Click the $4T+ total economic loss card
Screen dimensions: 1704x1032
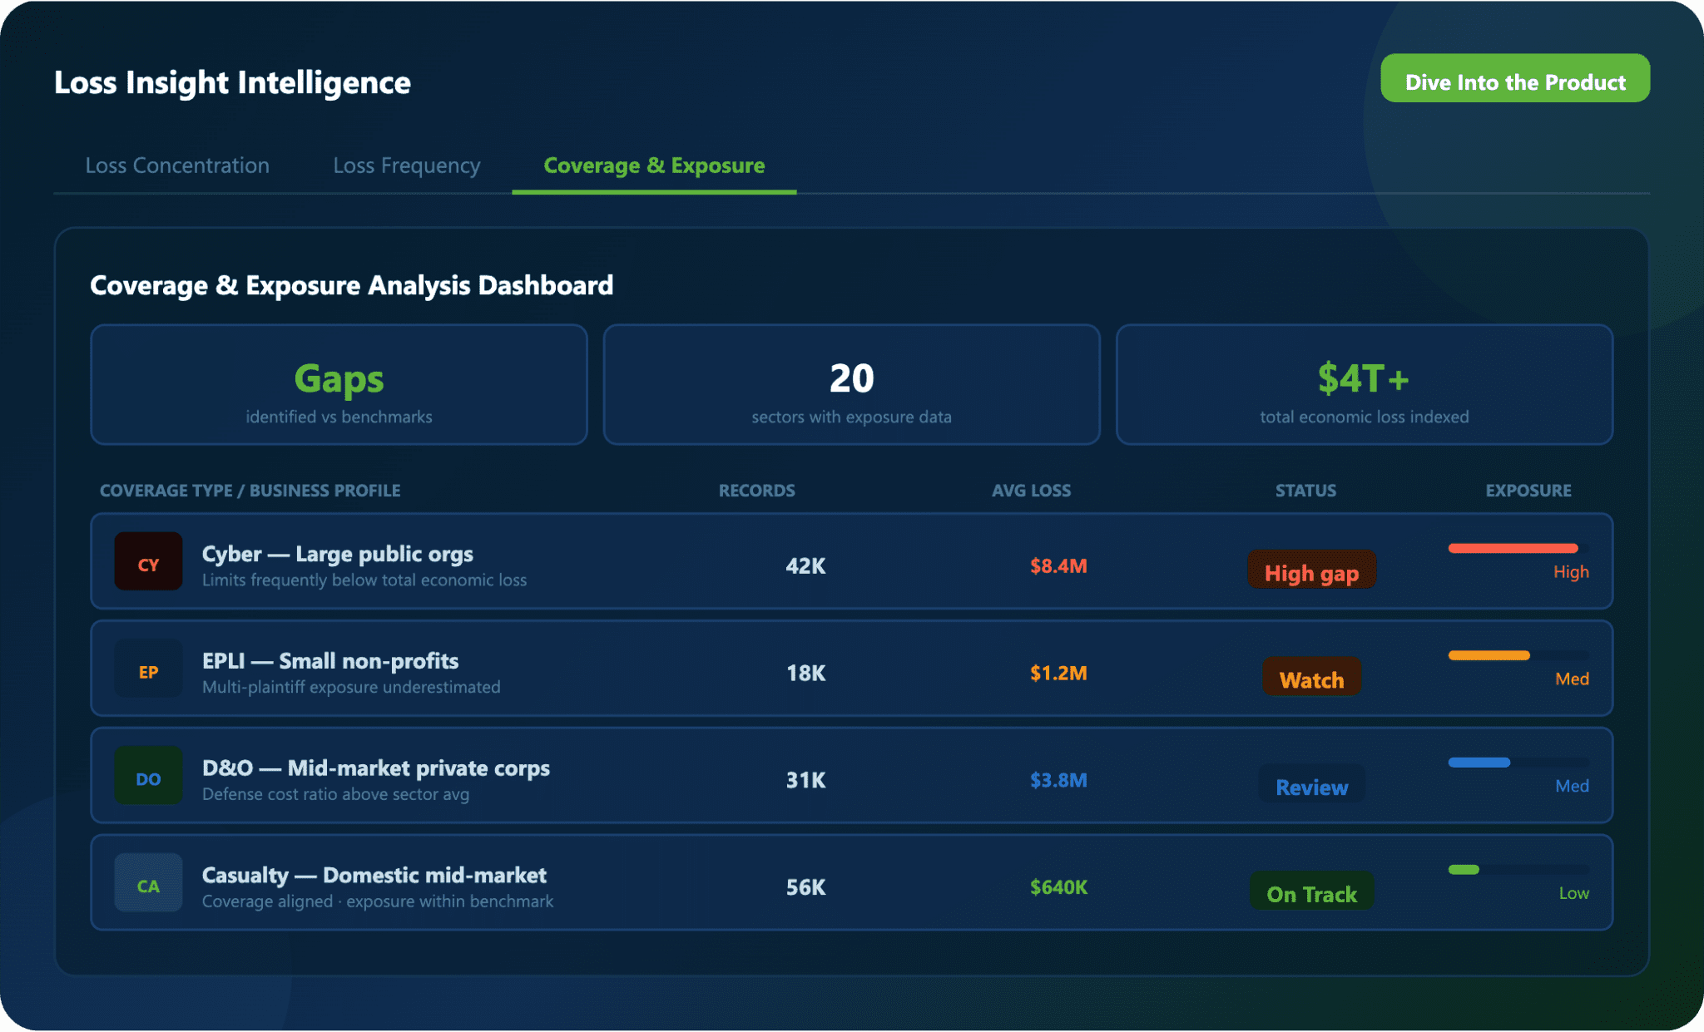(1364, 385)
